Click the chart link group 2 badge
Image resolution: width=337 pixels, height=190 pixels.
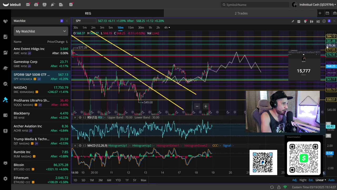tap(329, 21)
